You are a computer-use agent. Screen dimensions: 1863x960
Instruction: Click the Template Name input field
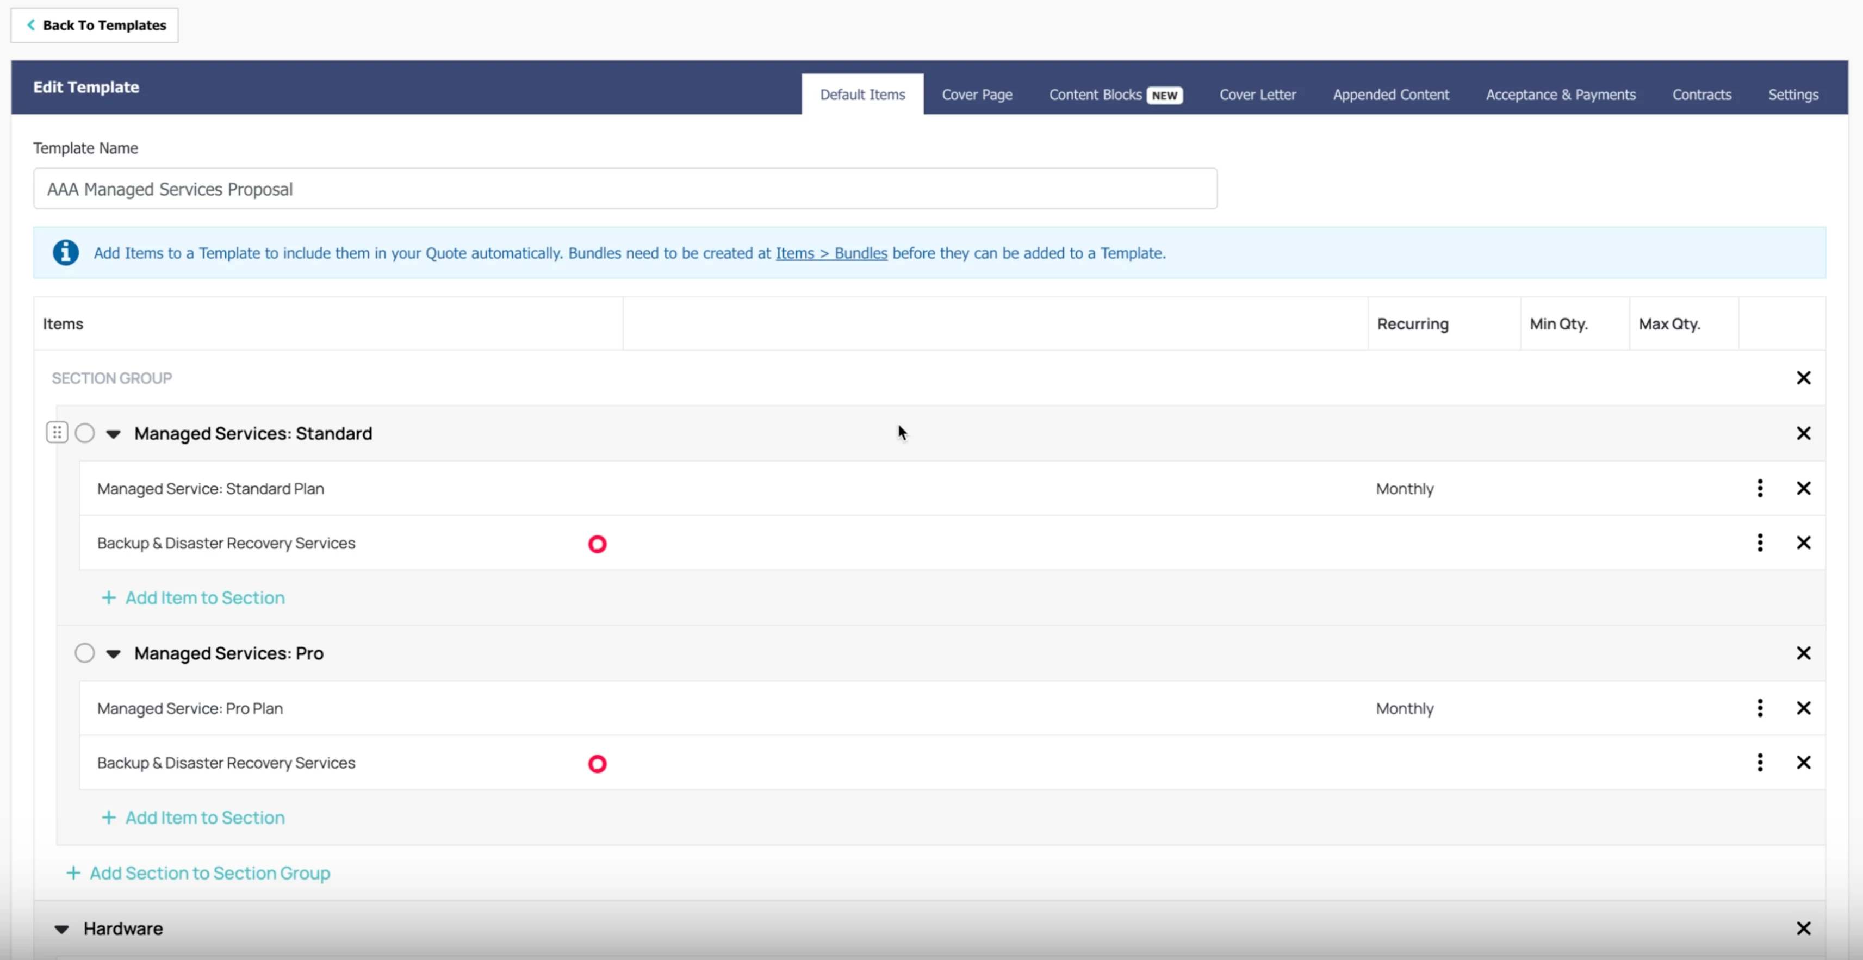click(625, 189)
